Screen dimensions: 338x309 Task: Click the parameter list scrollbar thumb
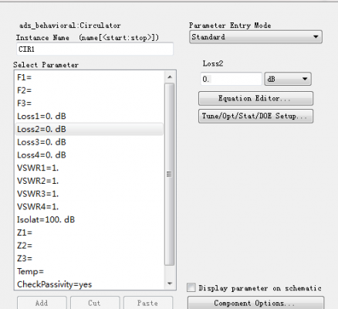pyautogui.click(x=169, y=175)
